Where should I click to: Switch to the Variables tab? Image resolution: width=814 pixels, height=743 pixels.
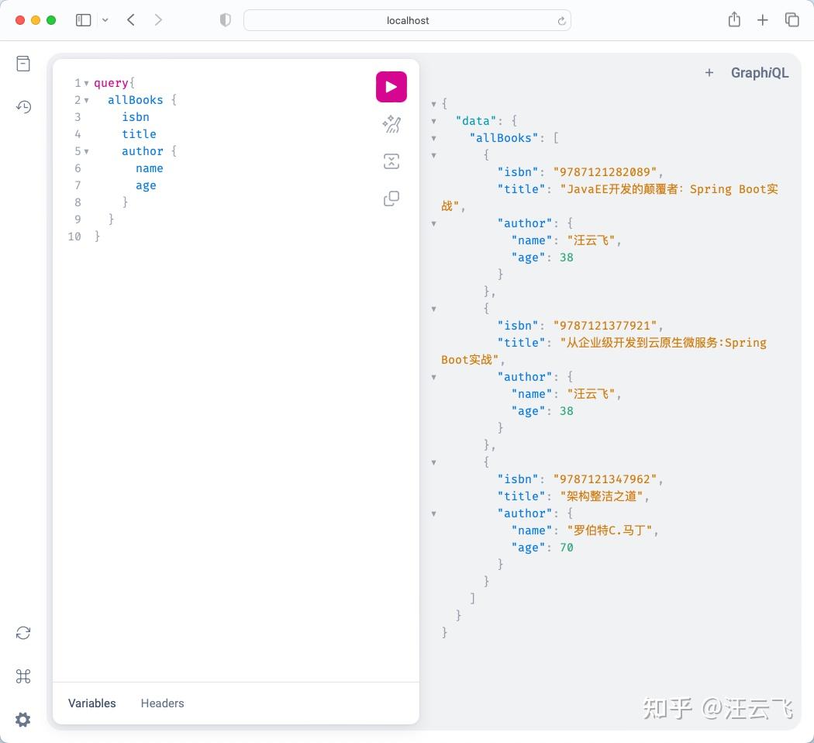pos(91,703)
